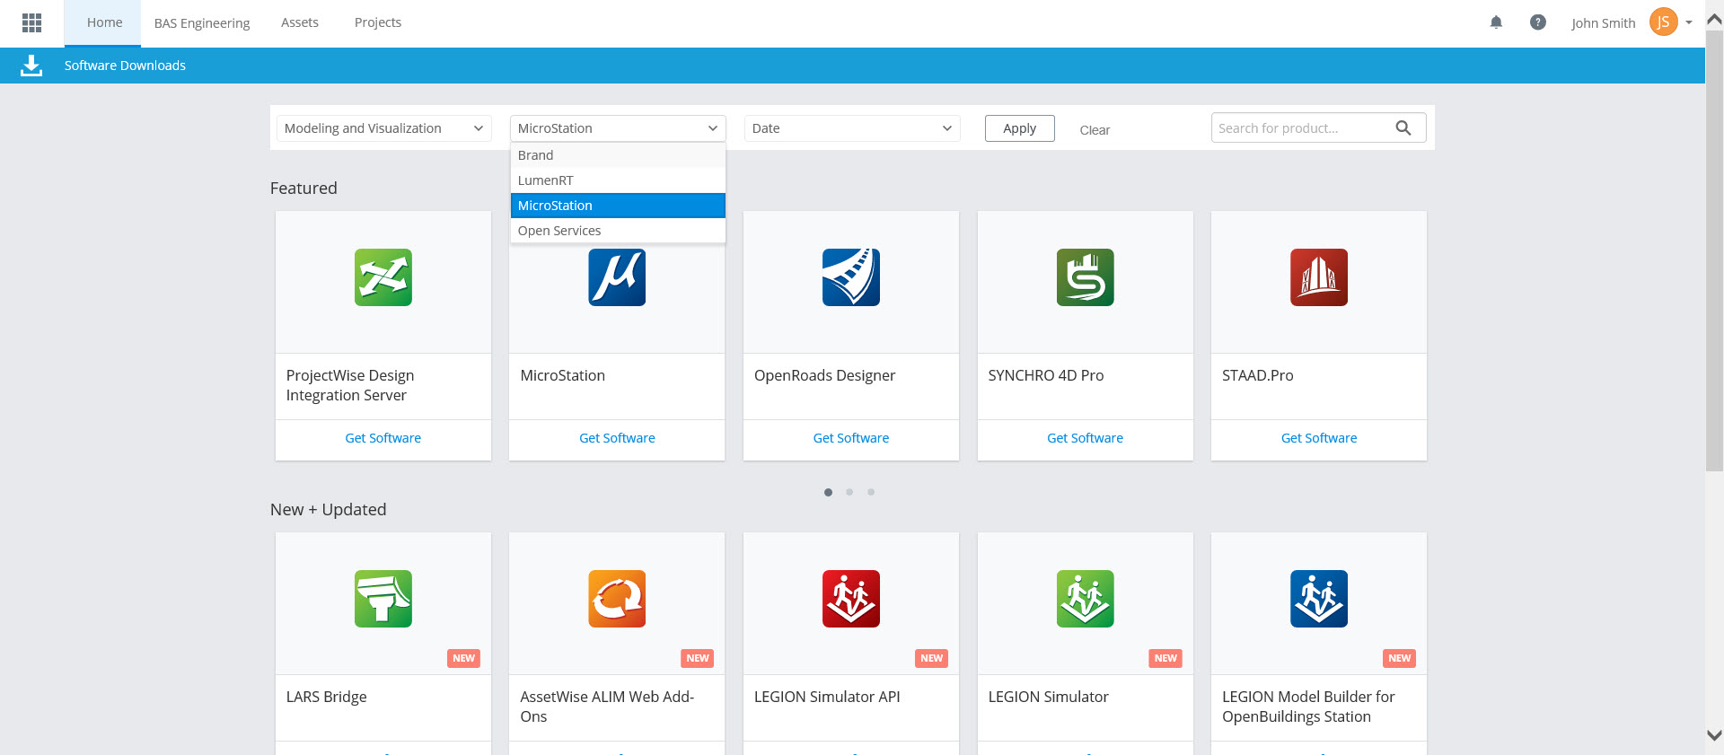
Task: Click the LEGION Simulator API title
Action: pyautogui.click(x=827, y=697)
